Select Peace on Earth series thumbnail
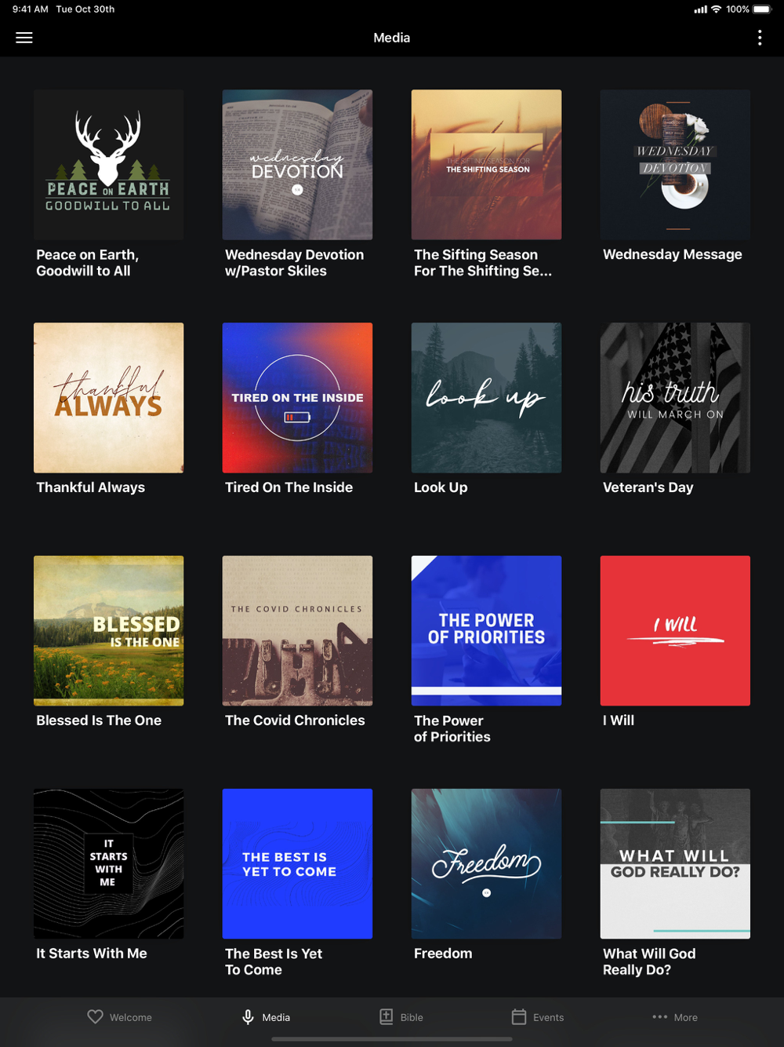Image resolution: width=784 pixels, height=1047 pixels. pyautogui.click(x=109, y=165)
